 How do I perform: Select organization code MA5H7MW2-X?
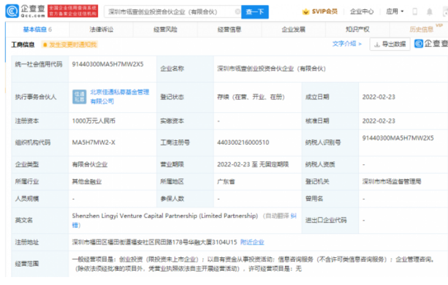pos(93,142)
